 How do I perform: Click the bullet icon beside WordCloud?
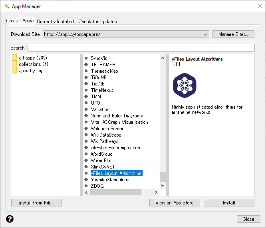click(86, 154)
